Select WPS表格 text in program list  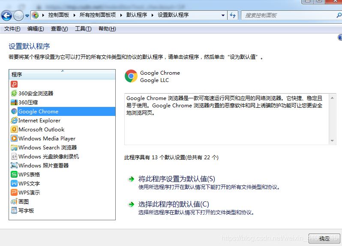tap(29, 175)
